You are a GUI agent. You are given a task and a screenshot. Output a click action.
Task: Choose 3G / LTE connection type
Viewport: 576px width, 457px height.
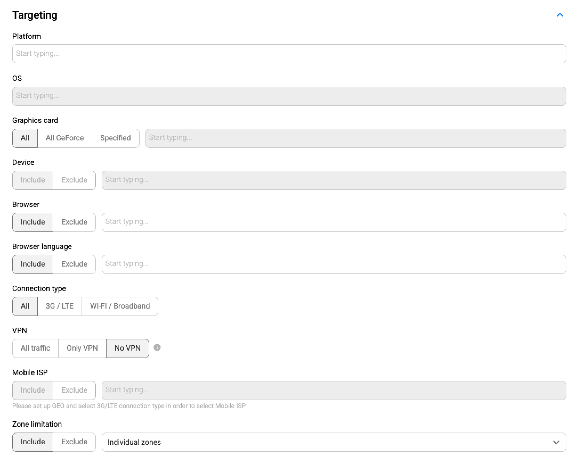coord(60,306)
